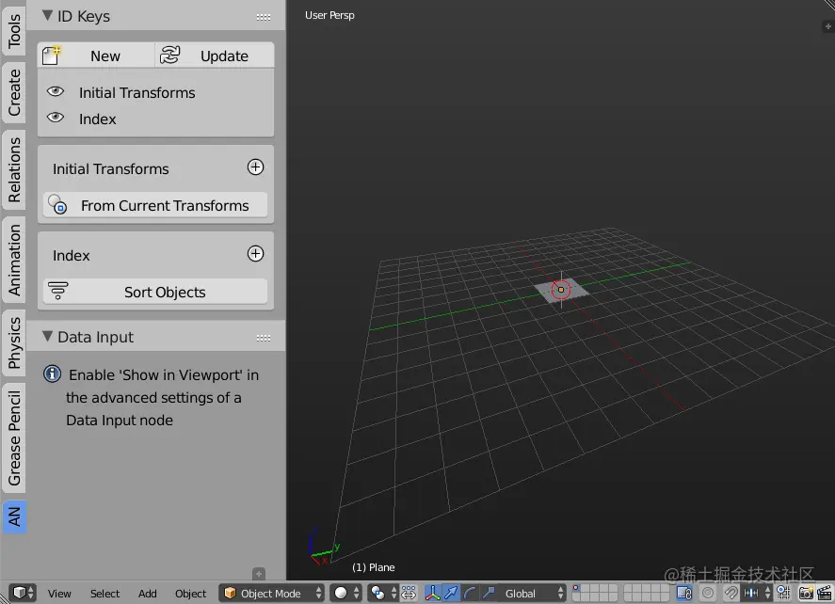Click the snap target grid icon
Viewport: 835px width, 604px height.
pyautogui.click(x=783, y=593)
